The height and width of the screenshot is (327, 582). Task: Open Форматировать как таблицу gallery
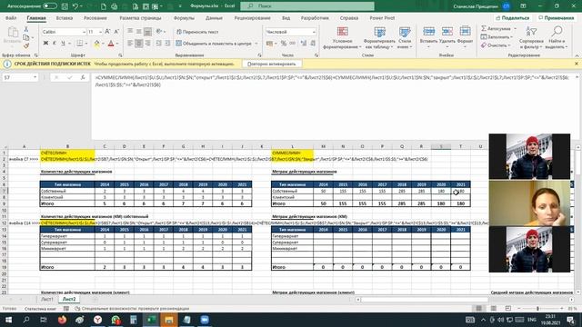point(379,38)
